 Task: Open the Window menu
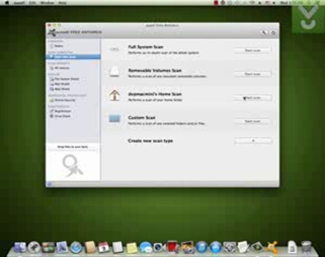47,3
